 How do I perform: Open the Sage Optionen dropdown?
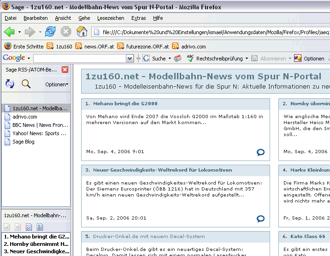pyautogui.click(x=57, y=84)
